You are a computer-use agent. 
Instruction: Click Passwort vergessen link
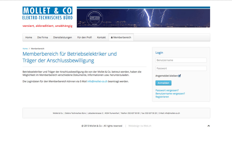(x=167, y=90)
